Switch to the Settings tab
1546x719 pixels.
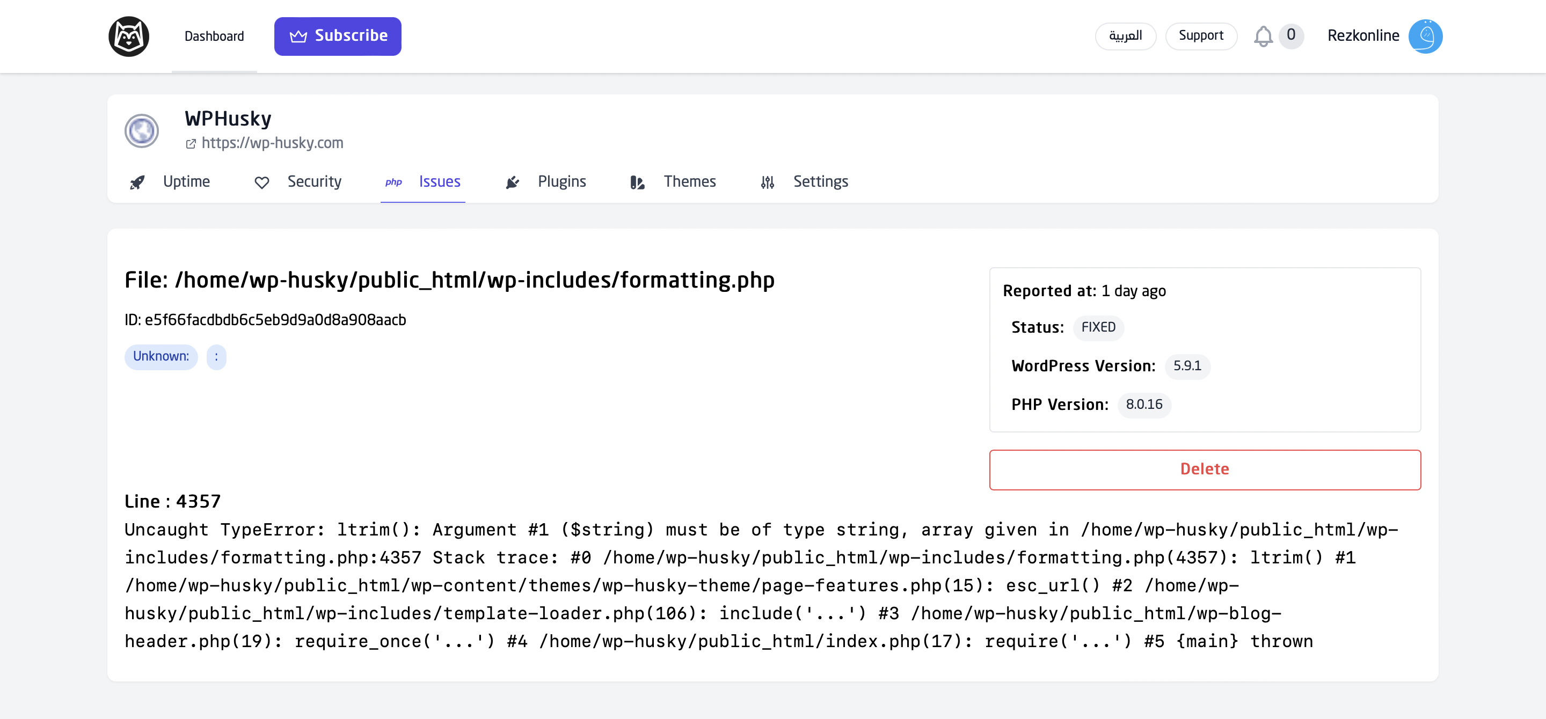[x=804, y=182]
